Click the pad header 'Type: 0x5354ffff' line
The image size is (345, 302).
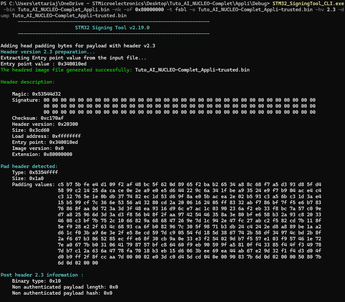click(35, 172)
